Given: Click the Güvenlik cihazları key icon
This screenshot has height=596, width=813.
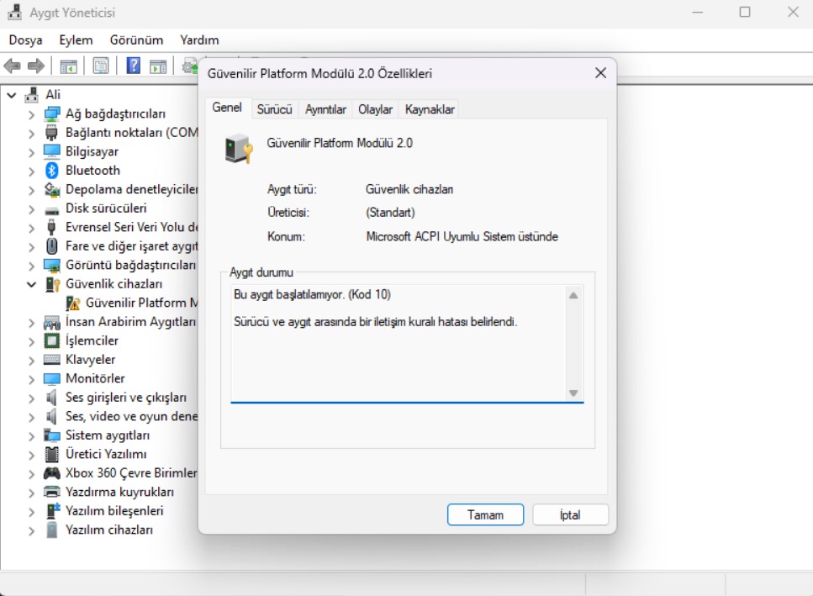Looking at the screenshot, I should tap(52, 284).
